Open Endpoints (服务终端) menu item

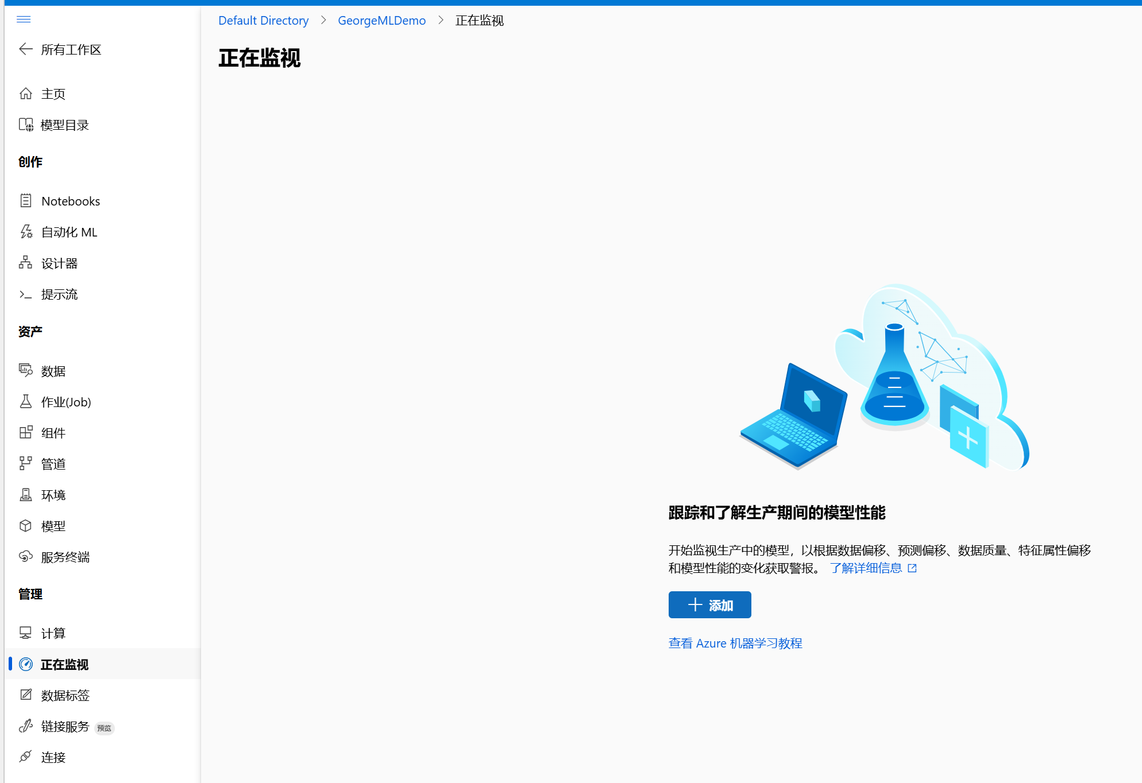coord(65,557)
